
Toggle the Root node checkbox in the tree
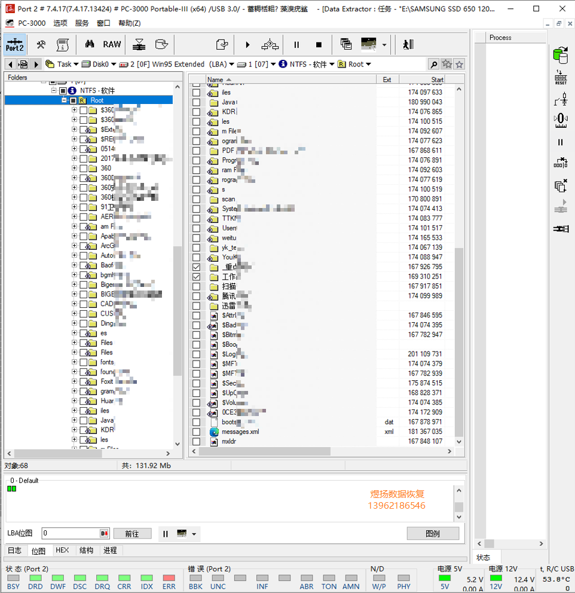(73, 100)
